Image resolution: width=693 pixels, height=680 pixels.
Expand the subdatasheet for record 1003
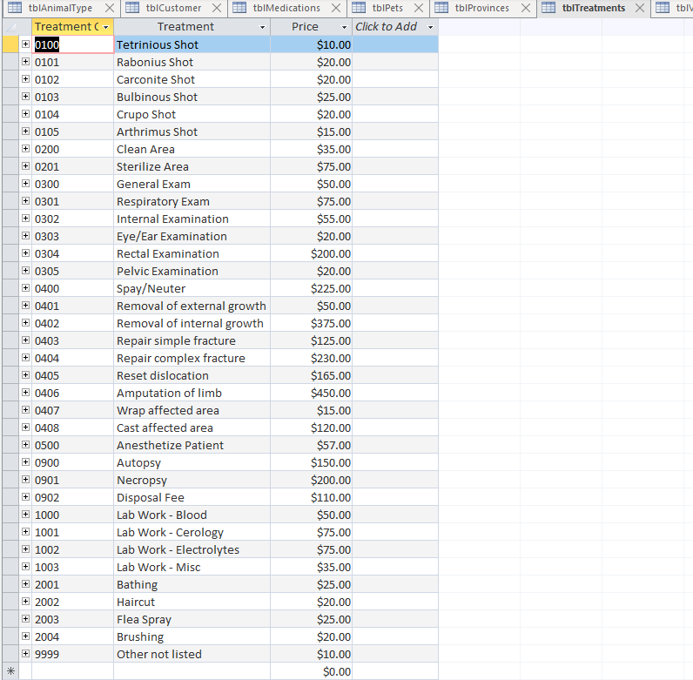click(25, 567)
